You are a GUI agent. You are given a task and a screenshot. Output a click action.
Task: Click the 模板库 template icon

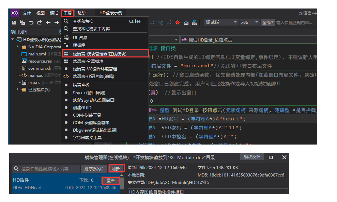pyautogui.click(x=66, y=45)
